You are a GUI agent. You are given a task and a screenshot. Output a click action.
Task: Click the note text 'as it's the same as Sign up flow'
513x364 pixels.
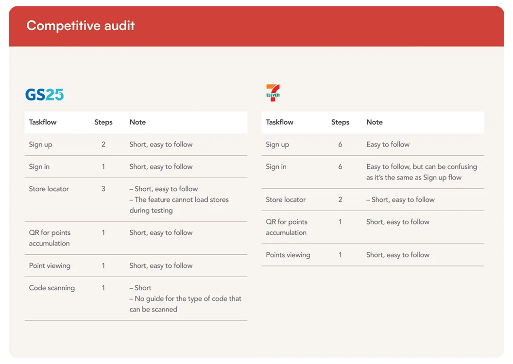(414, 178)
